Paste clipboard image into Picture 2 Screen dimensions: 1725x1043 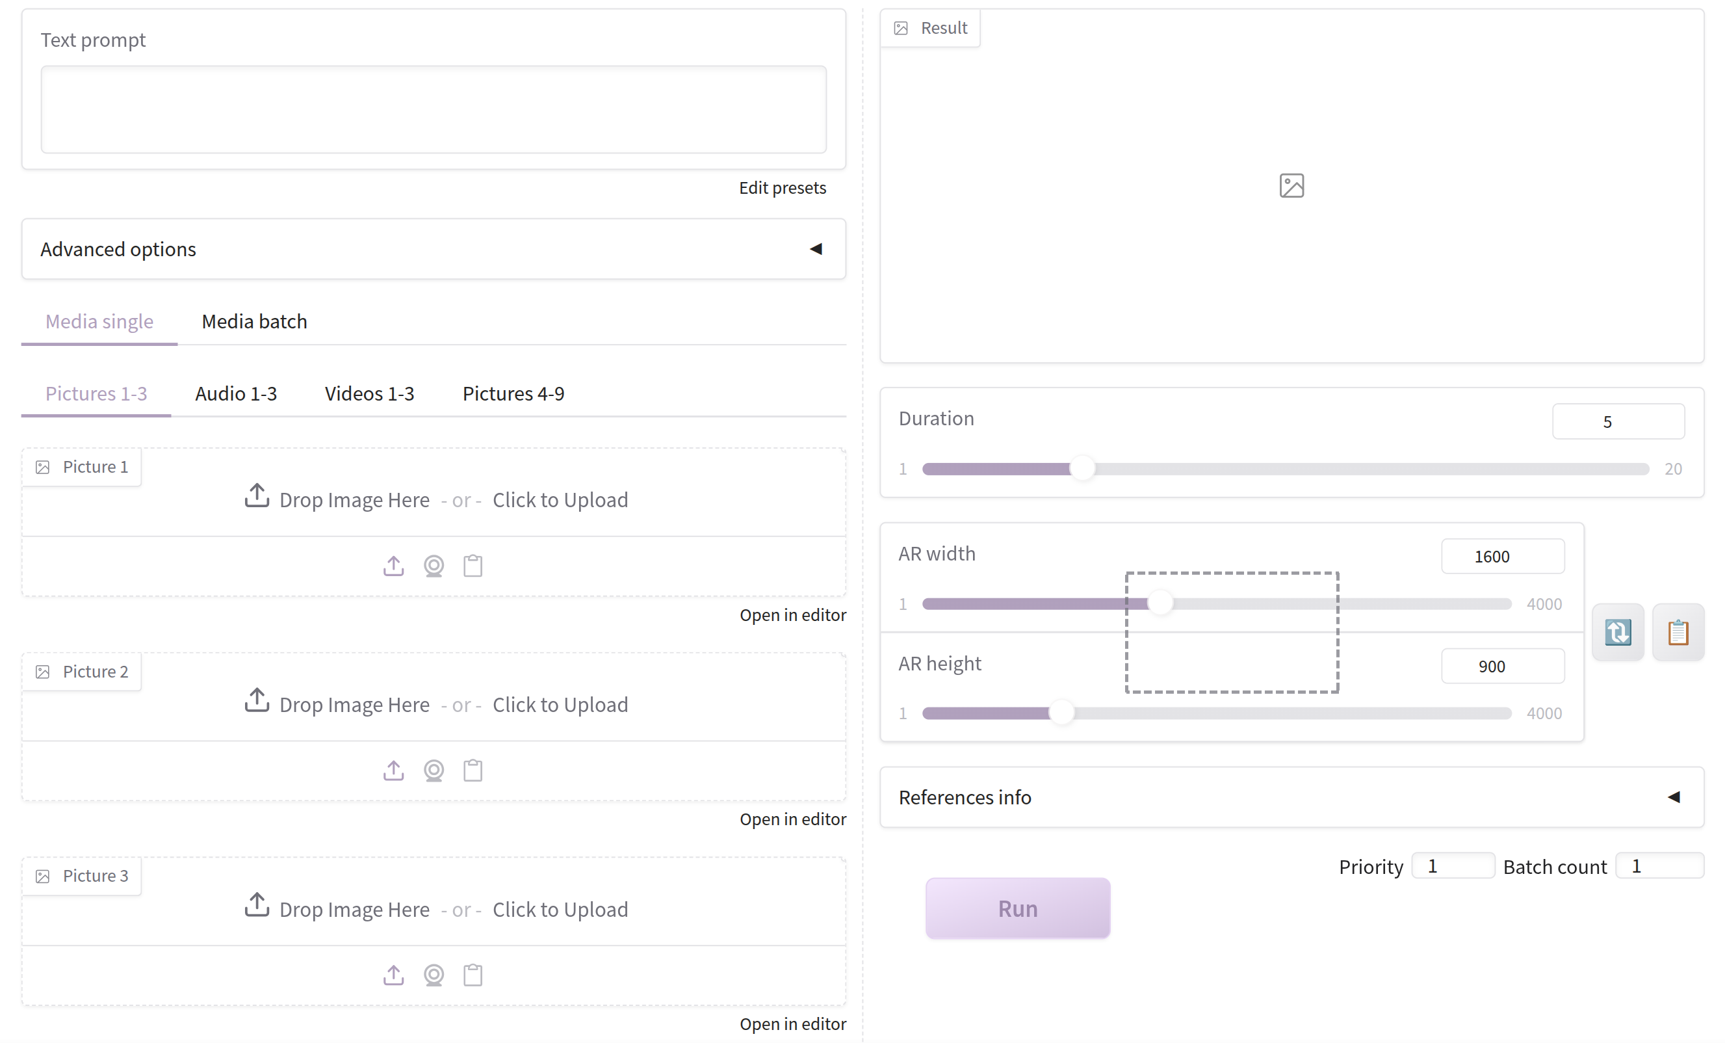tap(473, 770)
